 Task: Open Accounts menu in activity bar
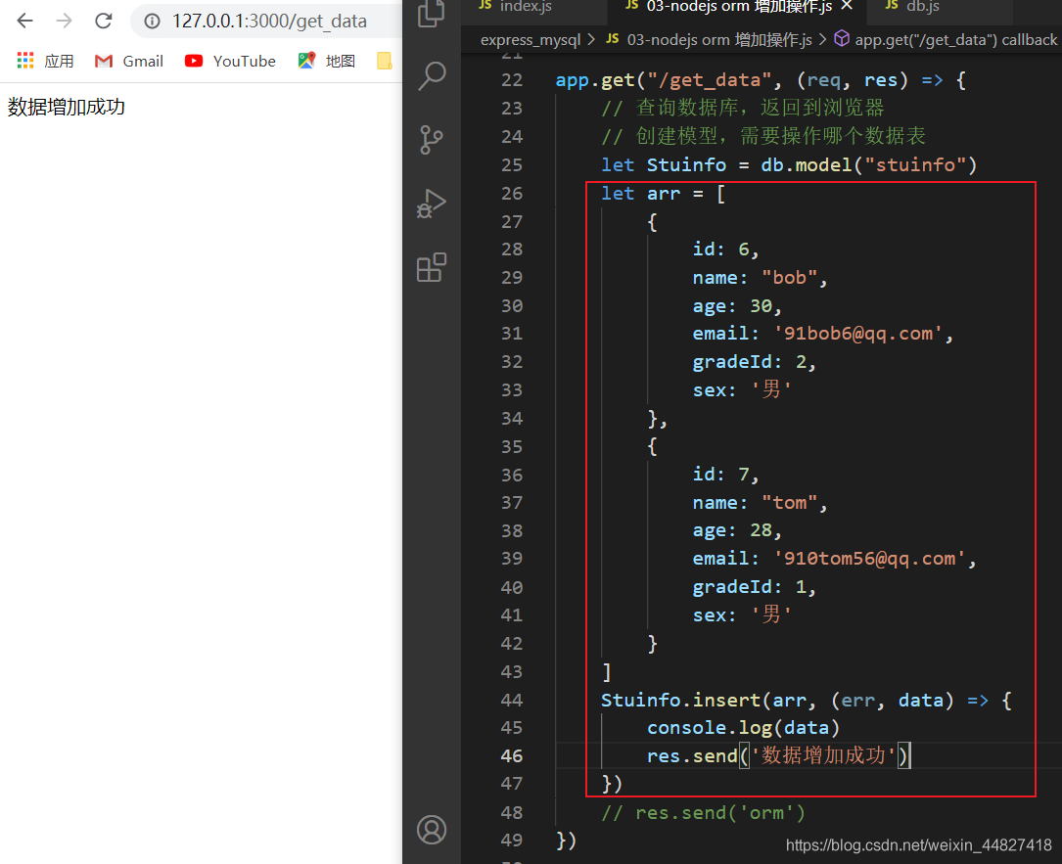click(432, 830)
